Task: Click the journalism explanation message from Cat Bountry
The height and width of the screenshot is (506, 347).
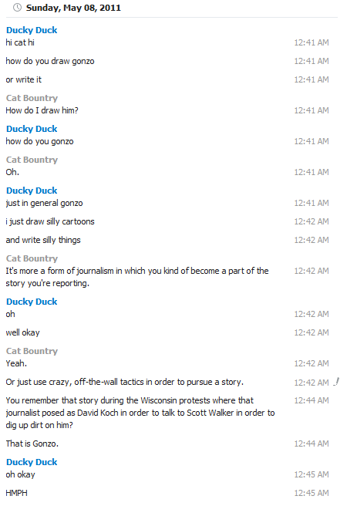Action: click(x=137, y=277)
